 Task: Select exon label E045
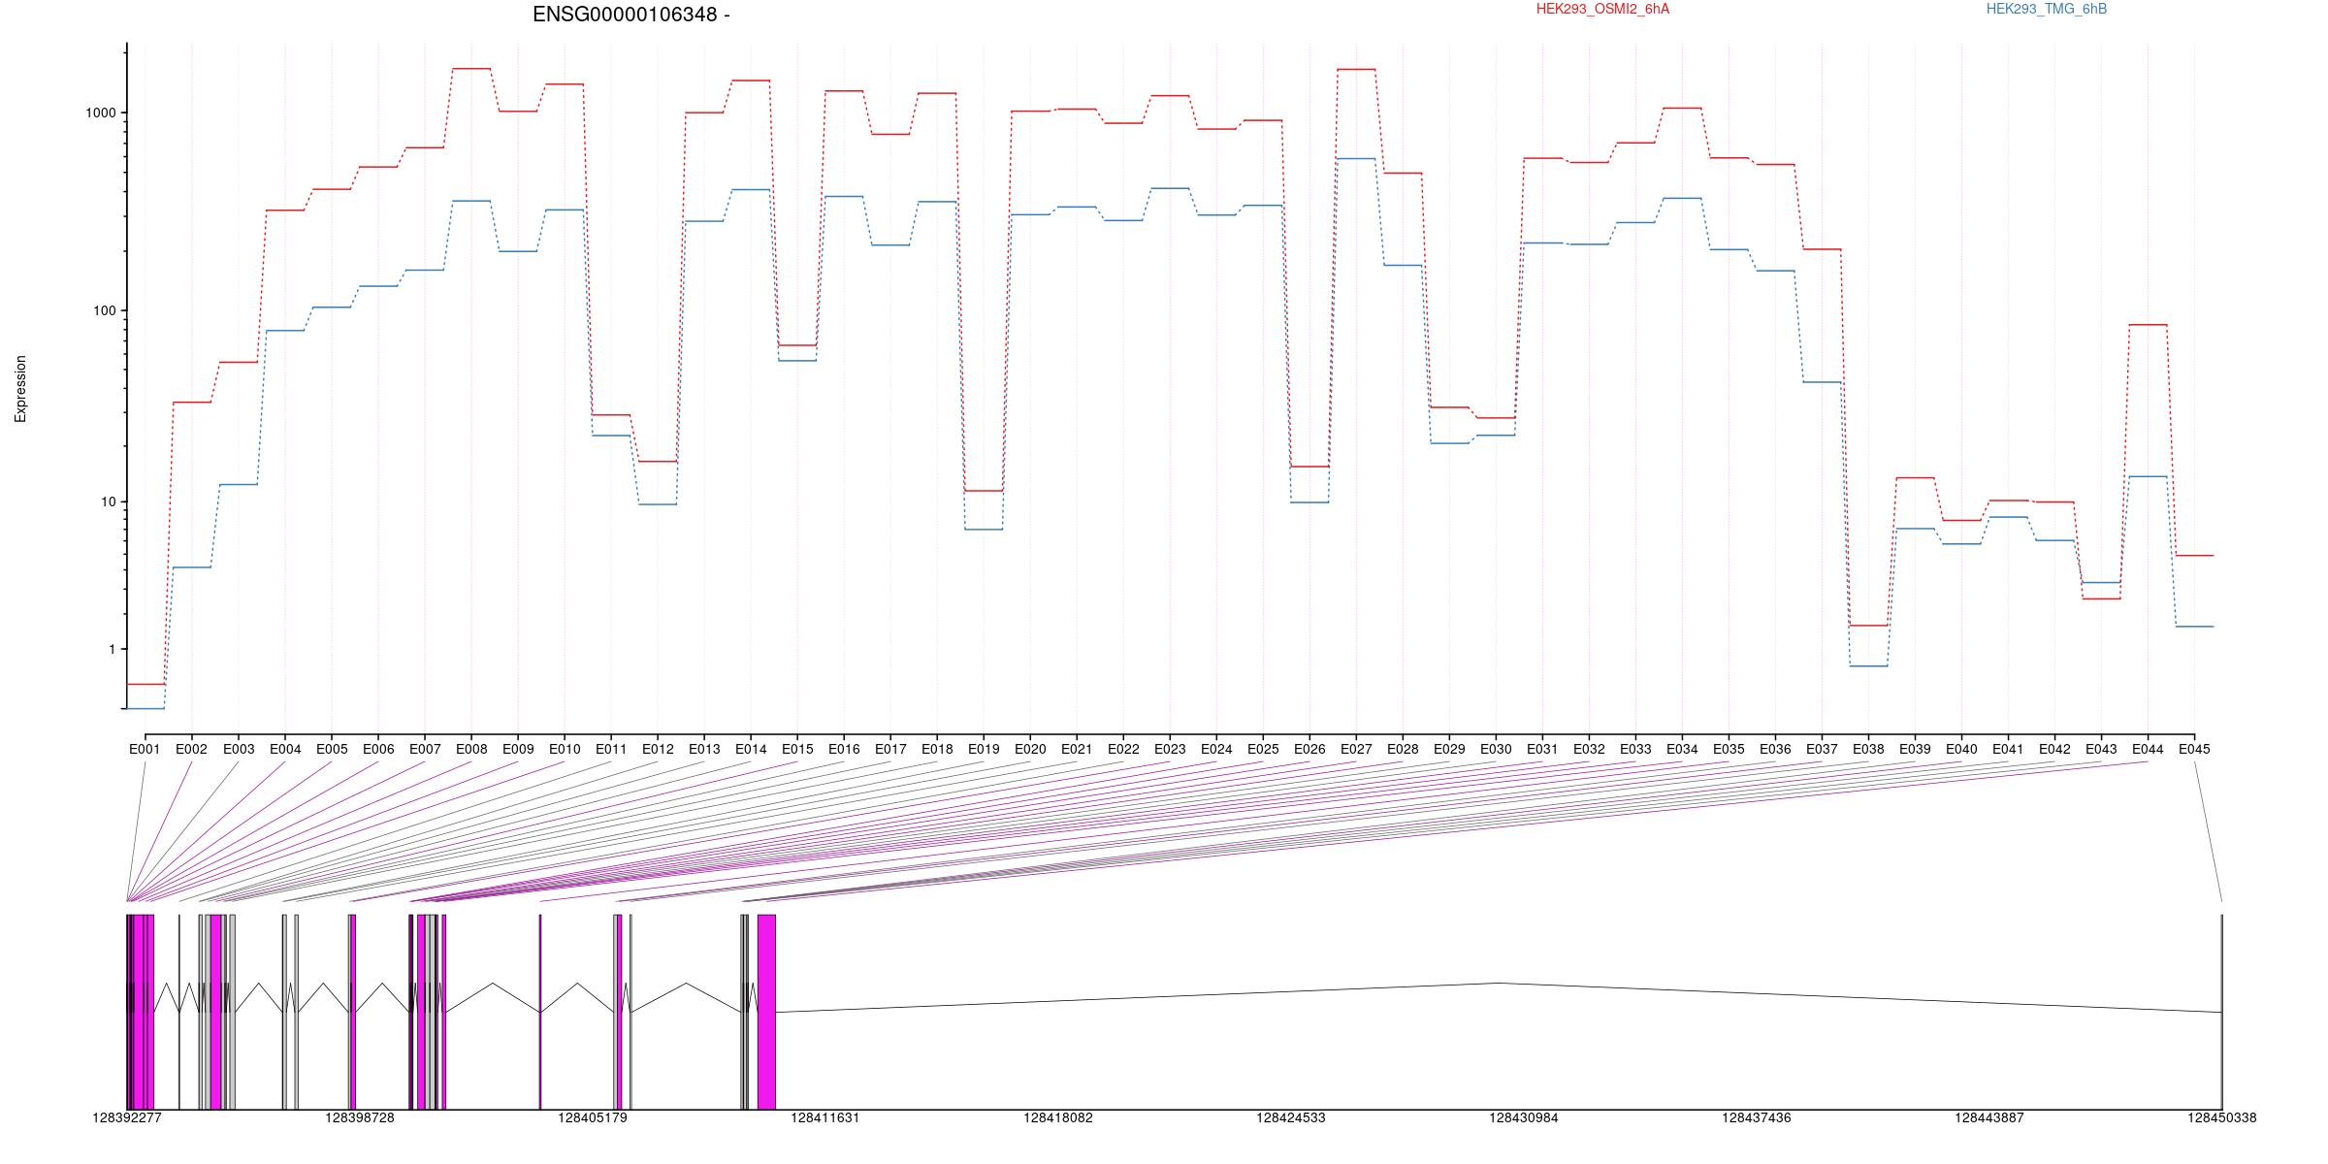point(2194,749)
